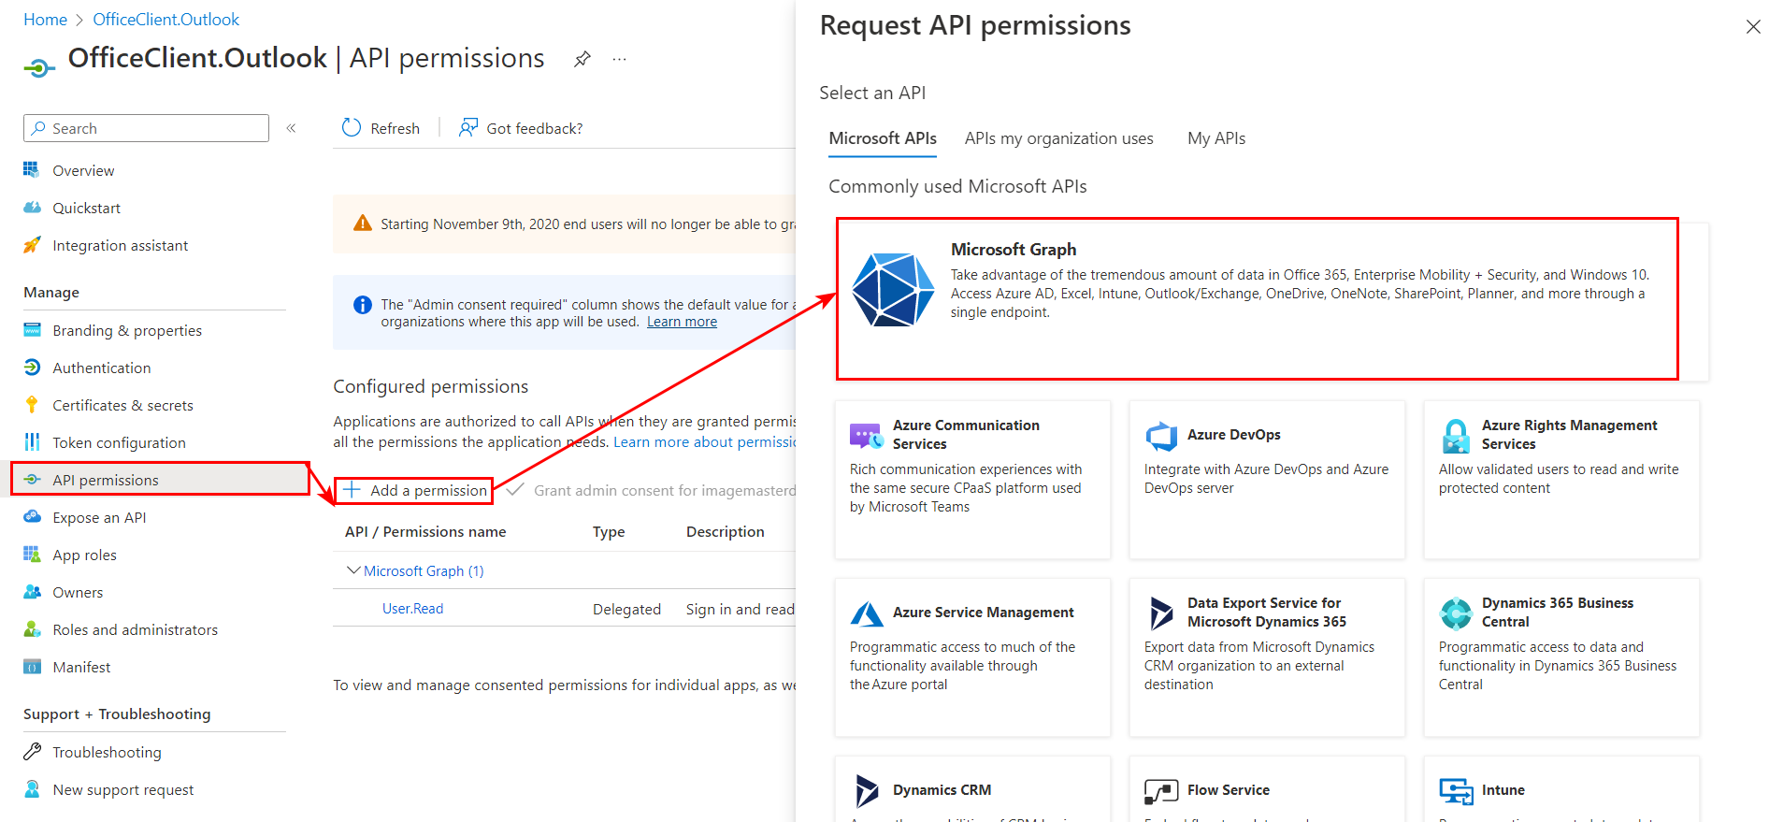Viewport: 1769px width, 822px height.
Task: Click the Type column header
Action: (x=609, y=532)
